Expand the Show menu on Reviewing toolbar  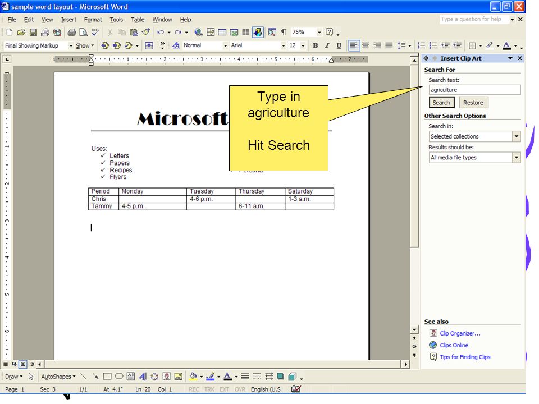pos(85,45)
